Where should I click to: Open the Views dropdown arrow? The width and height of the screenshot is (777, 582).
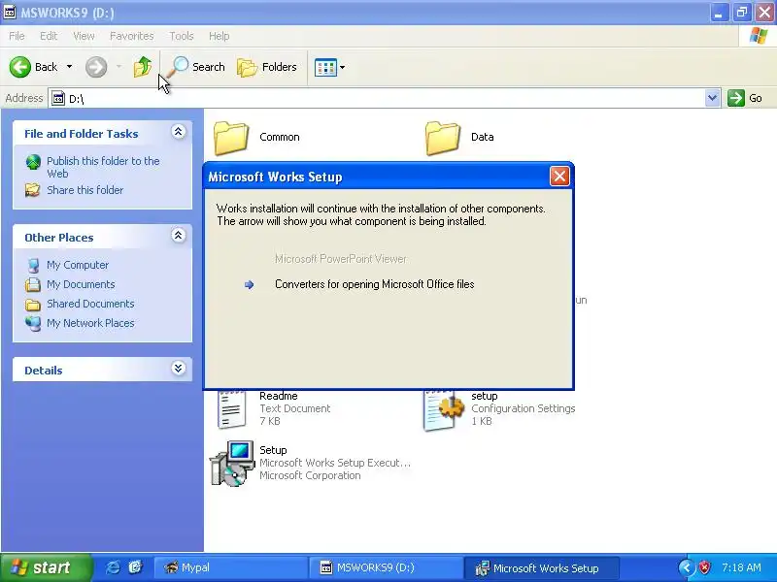coord(342,67)
